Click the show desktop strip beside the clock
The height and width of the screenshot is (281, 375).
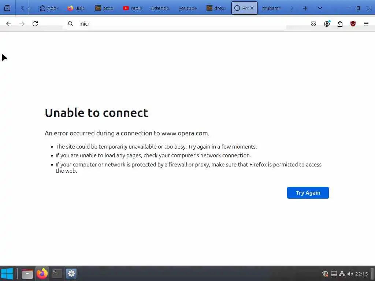(x=372, y=274)
